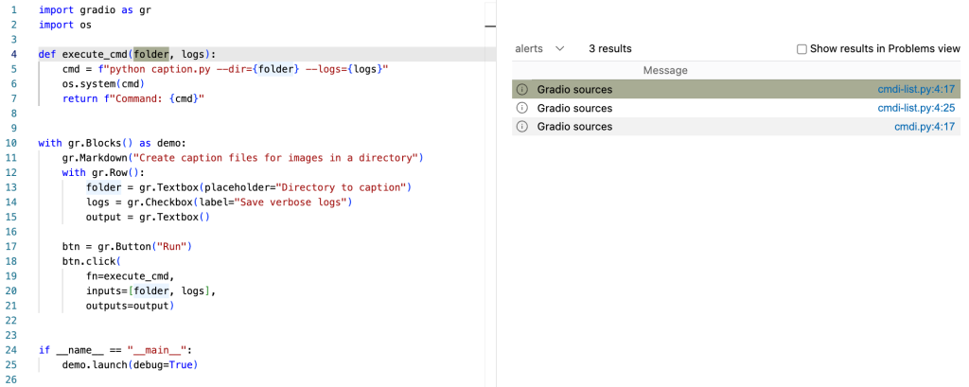Click the demo.launch(debug=True) line

click(131, 364)
